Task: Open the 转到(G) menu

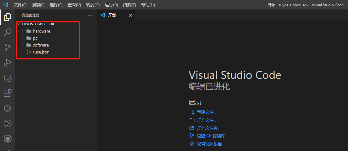Action: click(93, 5)
